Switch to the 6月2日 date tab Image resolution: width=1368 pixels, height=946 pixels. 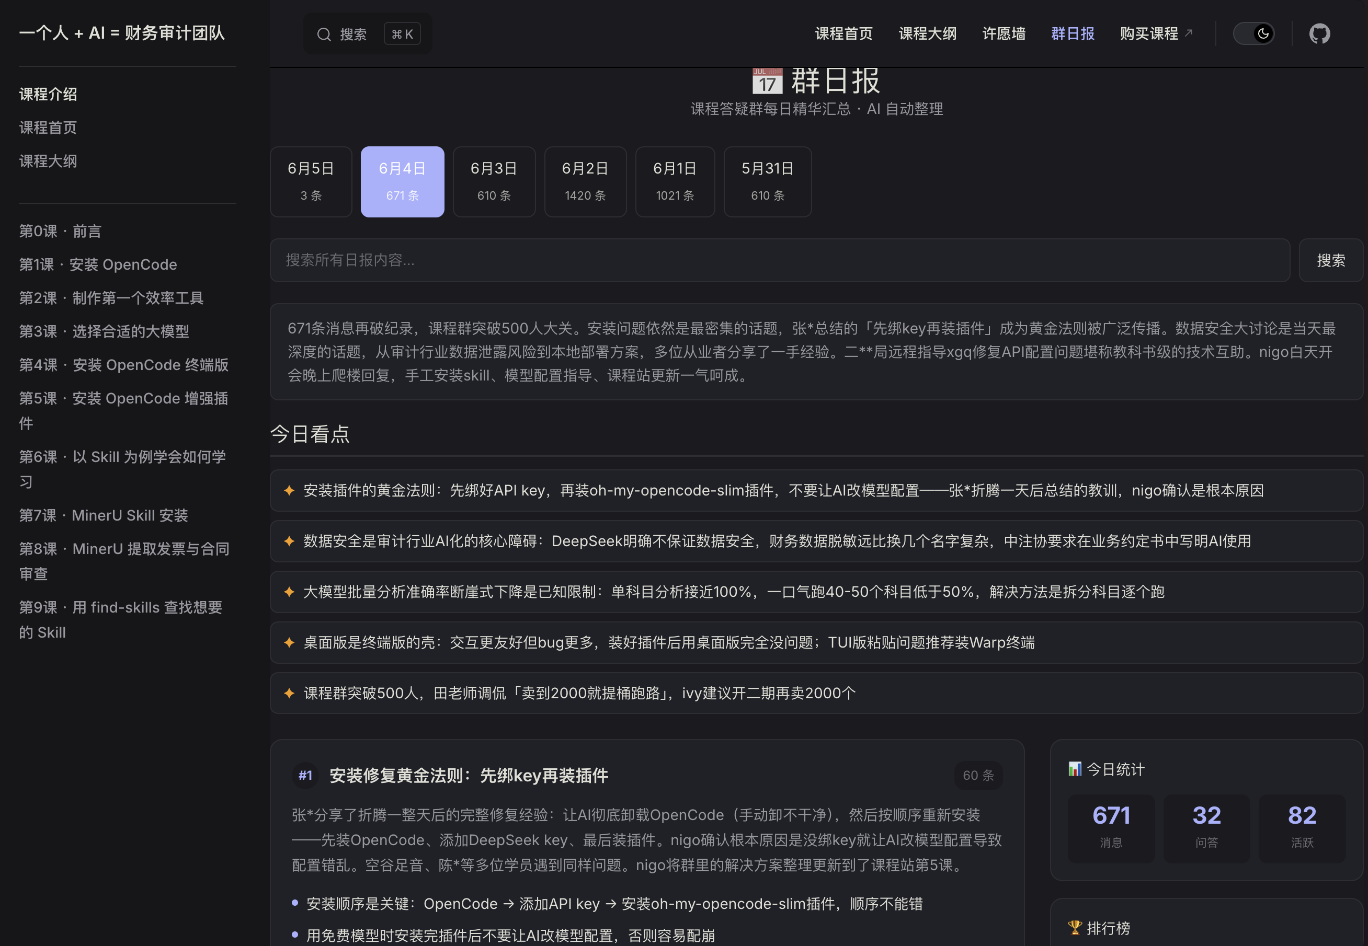(585, 181)
